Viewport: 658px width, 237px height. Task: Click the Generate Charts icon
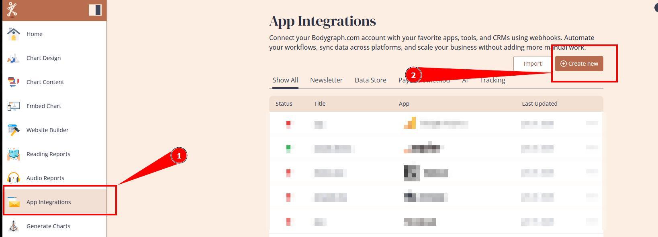14,226
